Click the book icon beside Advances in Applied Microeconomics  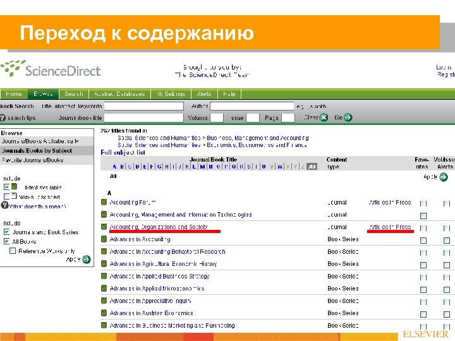[104, 288]
